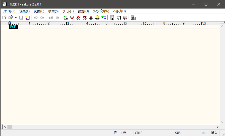Expand the recent files arrow beside Open

click(x=16, y=18)
